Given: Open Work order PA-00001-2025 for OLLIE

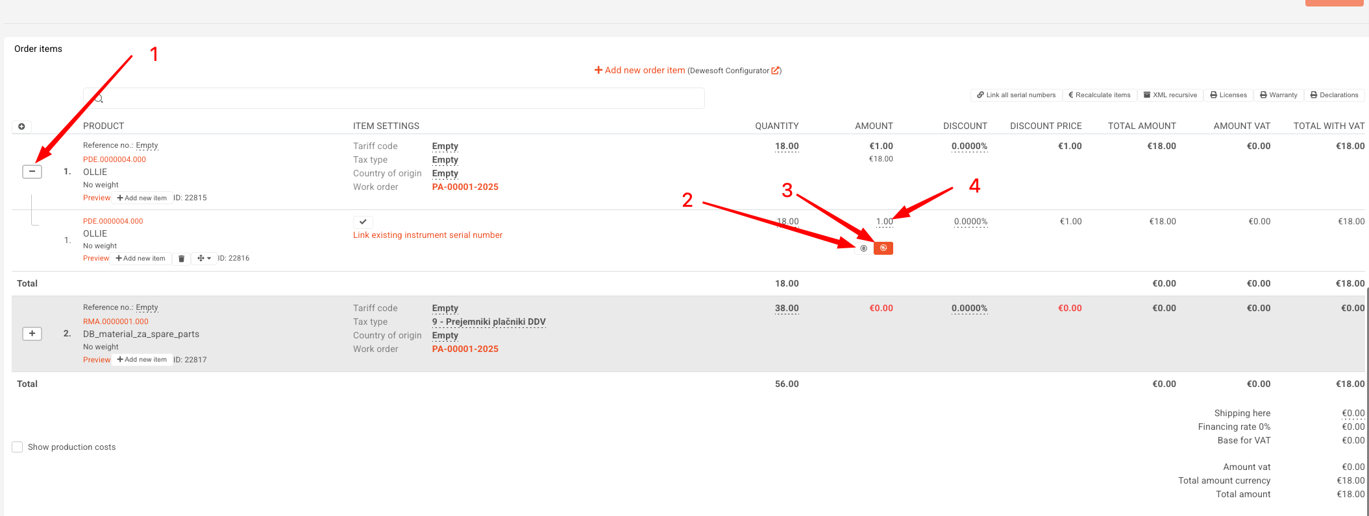Looking at the screenshot, I should [x=465, y=187].
